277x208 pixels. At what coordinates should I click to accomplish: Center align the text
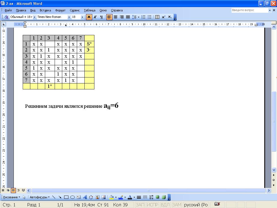pyautogui.click(x=116, y=17)
